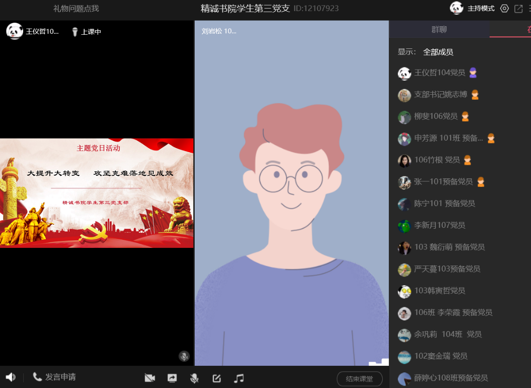The image size is (531, 388).
Task: Click the screen share icon
Action: [x=172, y=378]
